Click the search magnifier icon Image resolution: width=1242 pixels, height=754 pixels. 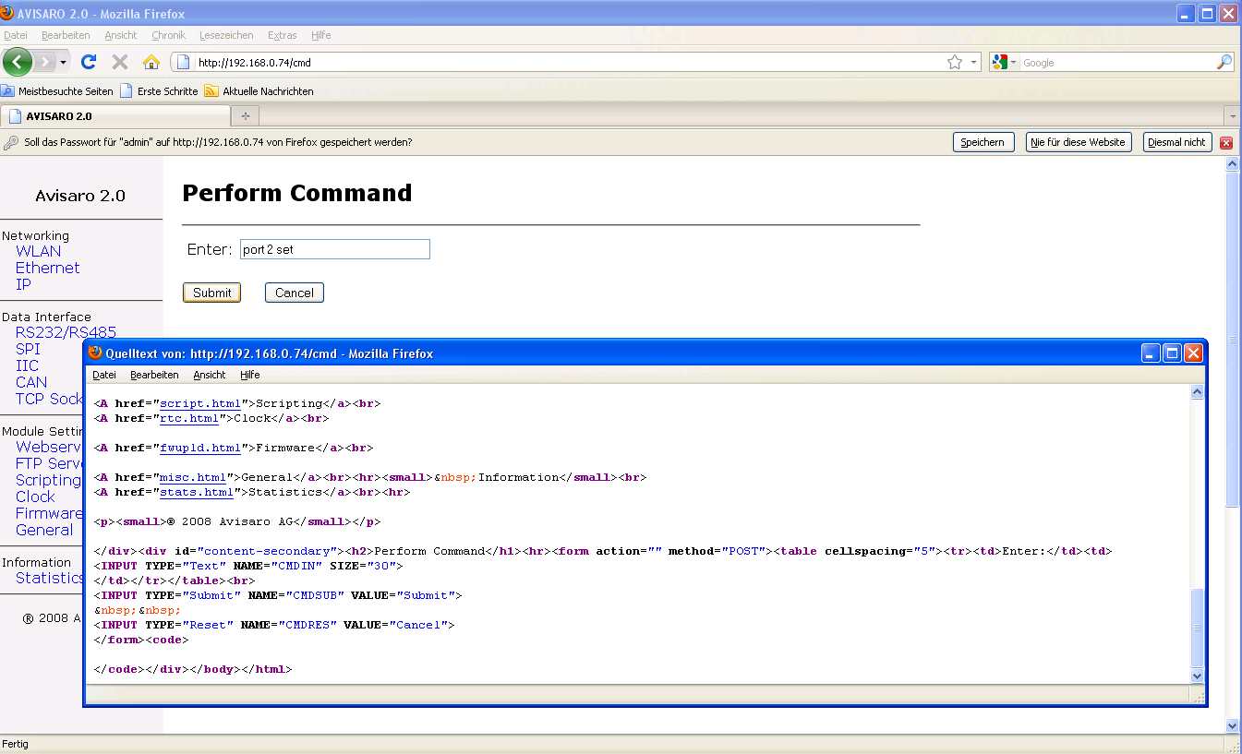tap(1224, 62)
